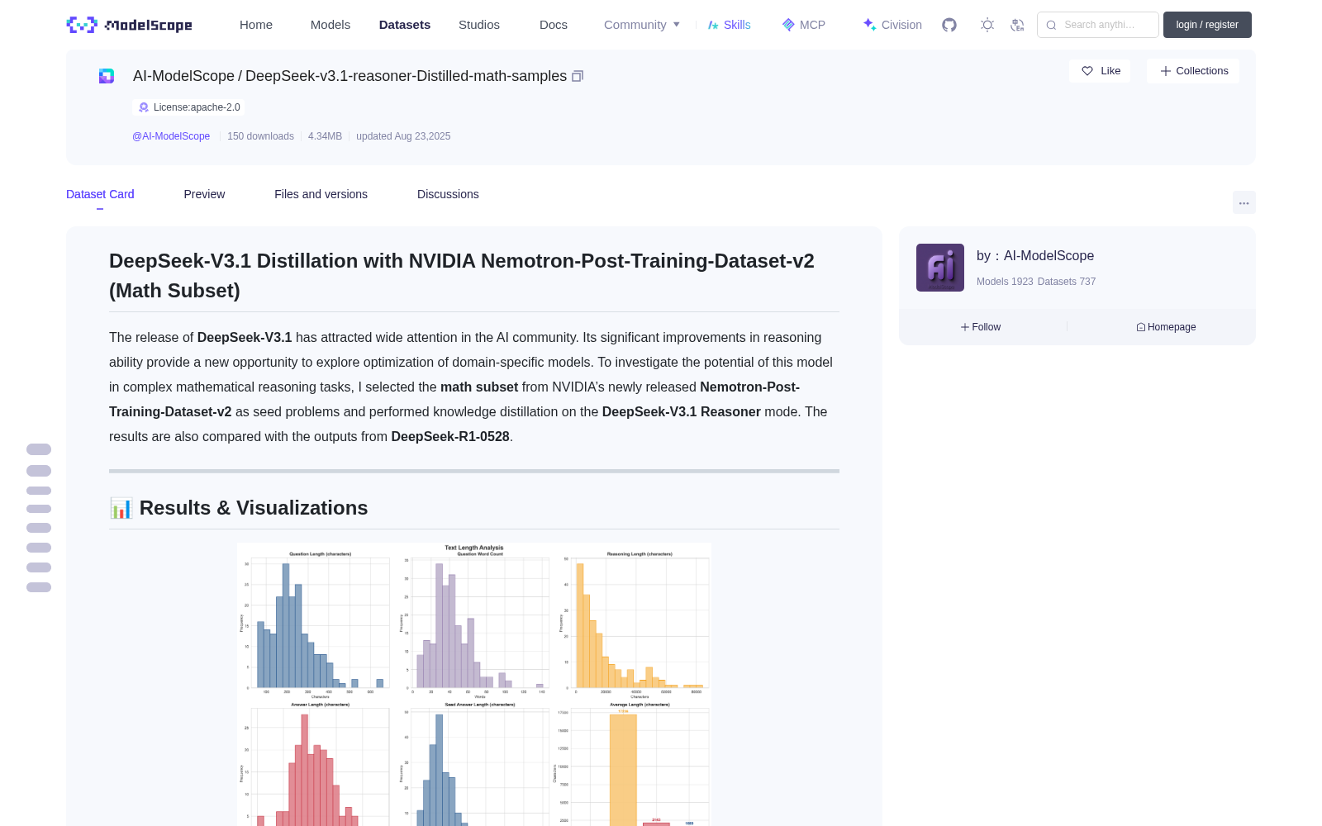This screenshot has height=826, width=1322.
Task: Open the ModelScope logo homepage
Action: (129, 25)
